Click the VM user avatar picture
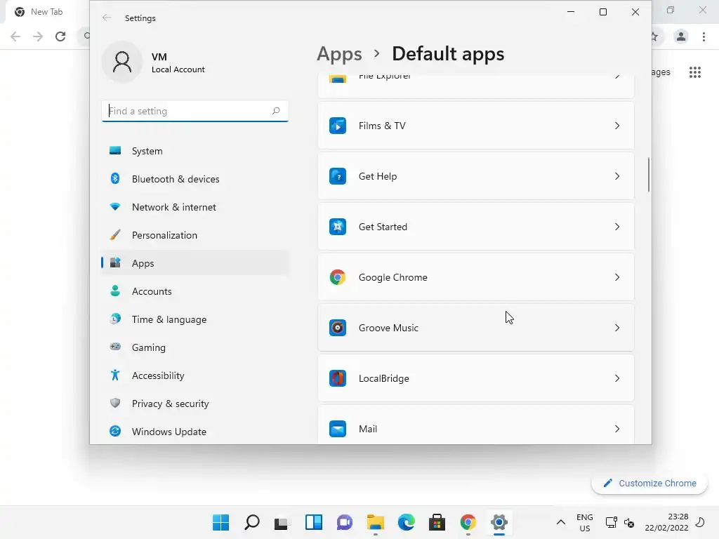 (x=122, y=62)
